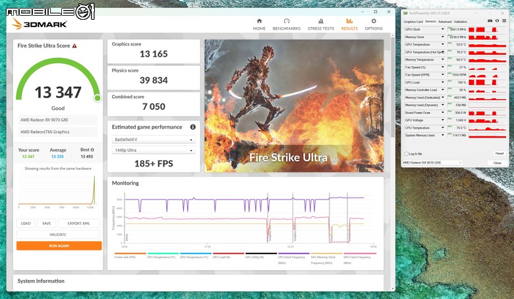Click the Graphics score value 13 165
This screenshot has height=299, width=514.
point(154,54)
